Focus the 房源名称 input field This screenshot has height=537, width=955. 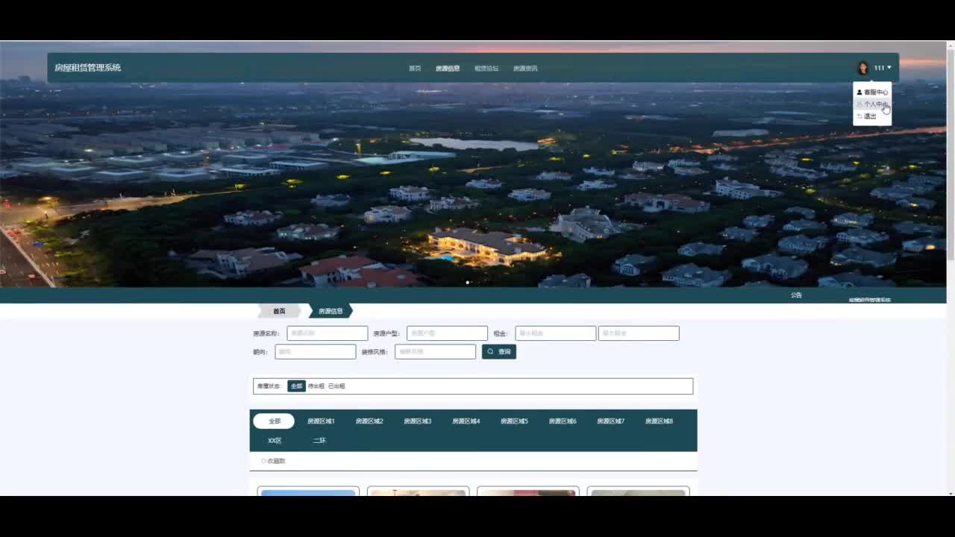coord(328,333)
